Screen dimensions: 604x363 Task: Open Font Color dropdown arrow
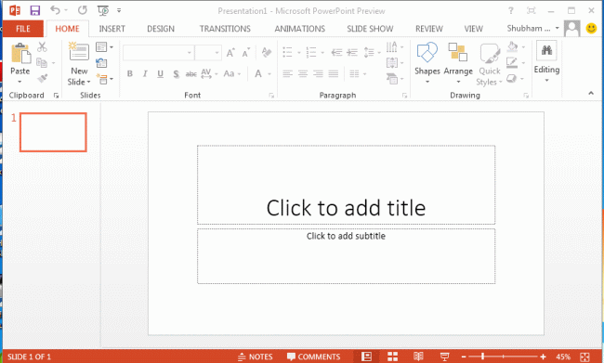point(269,74)
